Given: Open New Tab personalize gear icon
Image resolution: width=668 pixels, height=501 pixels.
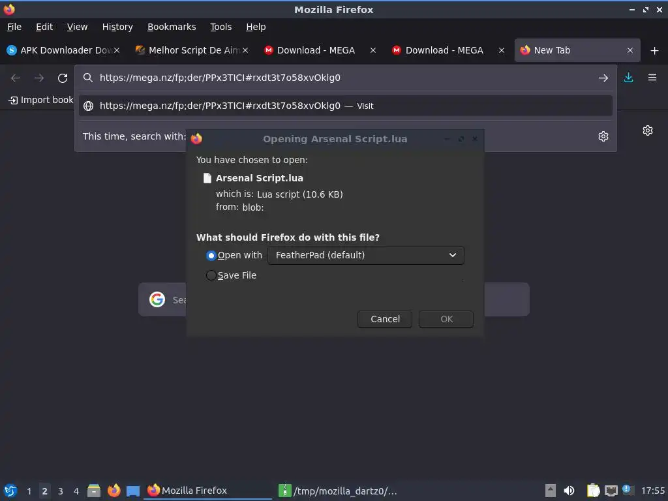Looking at the screenshot, I should pos(648,130).
